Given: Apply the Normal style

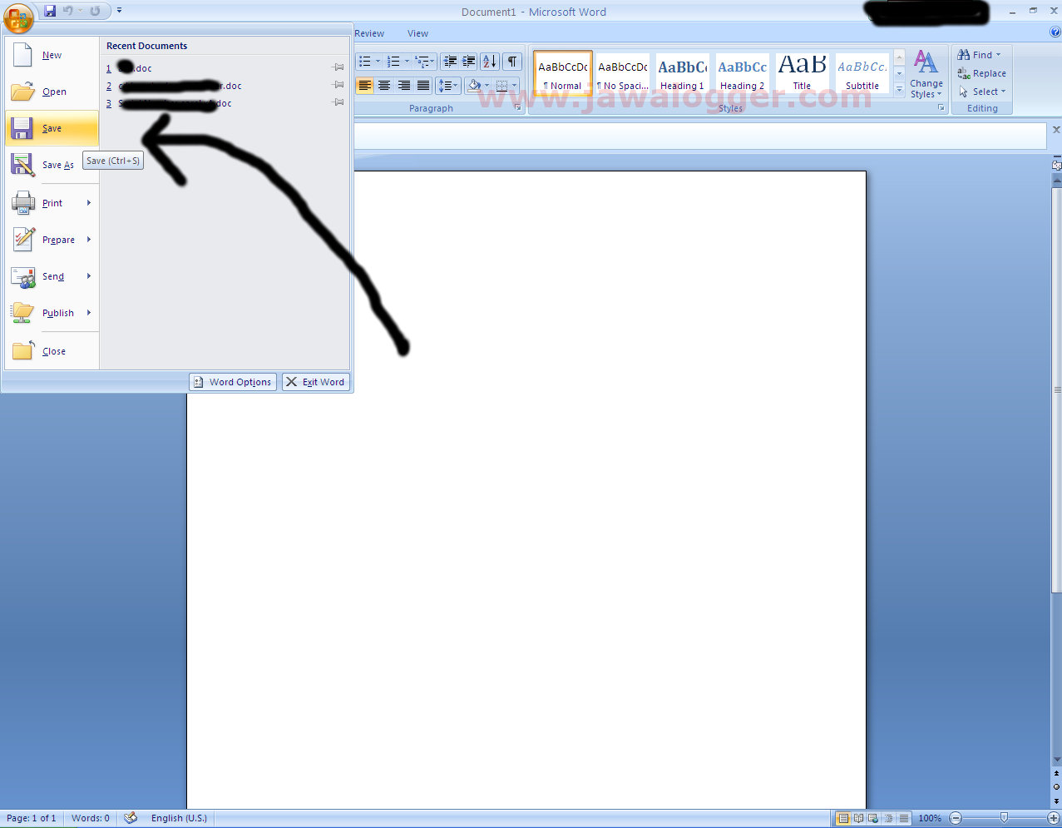Looking at the screenshot, I should pyautogui.click(x=563, y=73).
